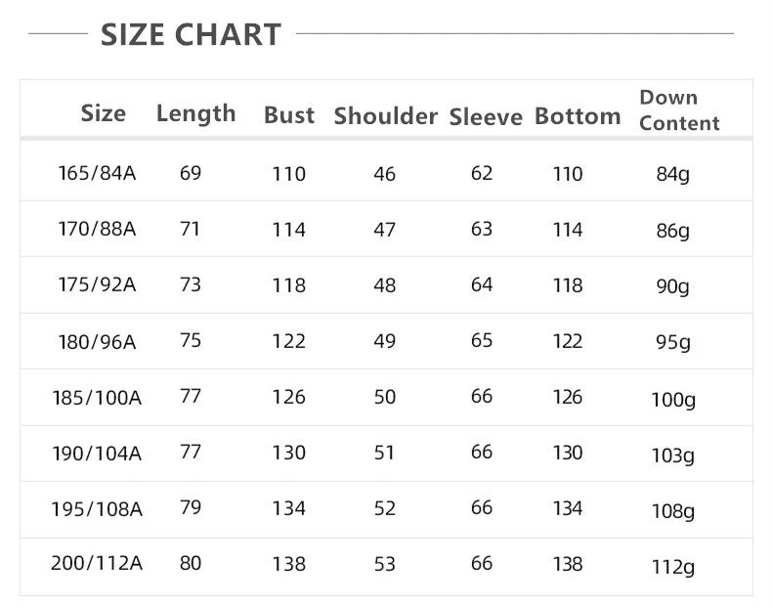Click the Bottom column header
Image resolution: width=772 pixels, height=607 pixels.
click(578, 116)
